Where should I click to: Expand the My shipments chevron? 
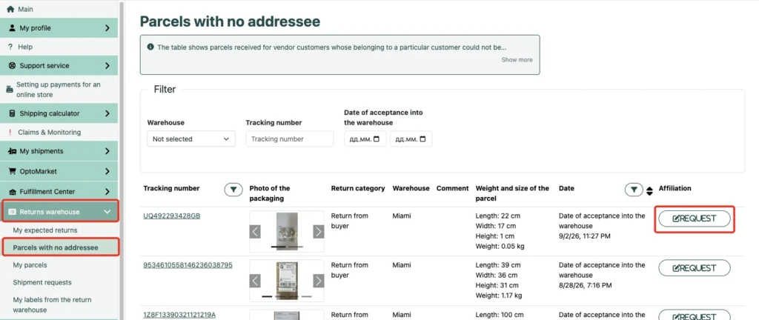pos(107,151)
